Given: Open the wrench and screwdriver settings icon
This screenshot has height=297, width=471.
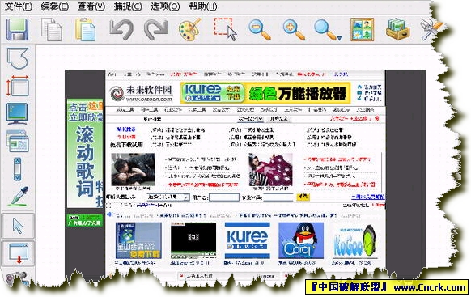Looking at the screenshot, I should (x=432, y=29).
